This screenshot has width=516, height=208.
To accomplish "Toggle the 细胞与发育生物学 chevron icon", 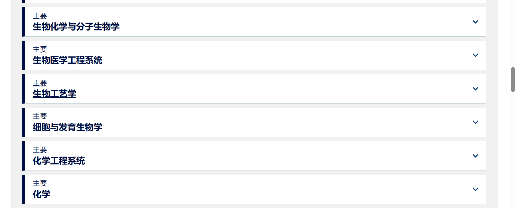I will pos(475,122).
